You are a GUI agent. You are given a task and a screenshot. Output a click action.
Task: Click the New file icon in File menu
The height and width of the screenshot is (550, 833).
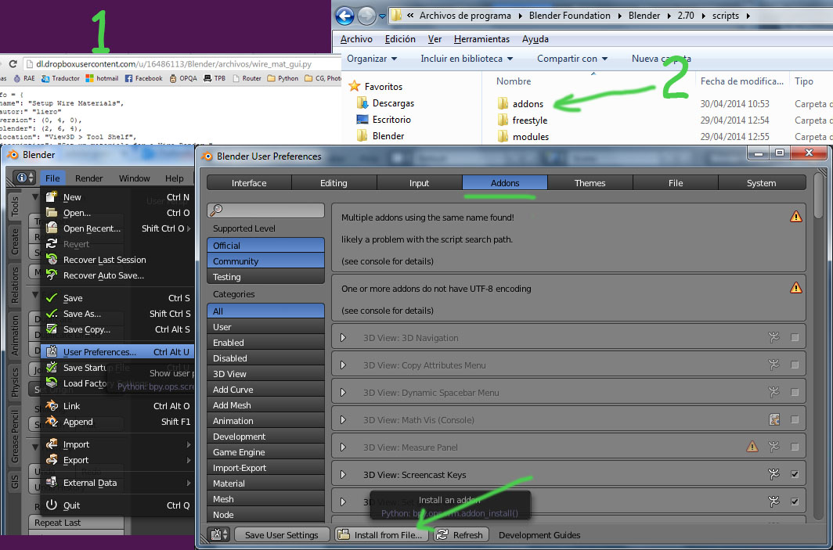[x=52, y=197]
